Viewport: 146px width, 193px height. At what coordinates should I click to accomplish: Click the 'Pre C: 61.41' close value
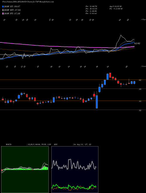[x=91, y=13]
